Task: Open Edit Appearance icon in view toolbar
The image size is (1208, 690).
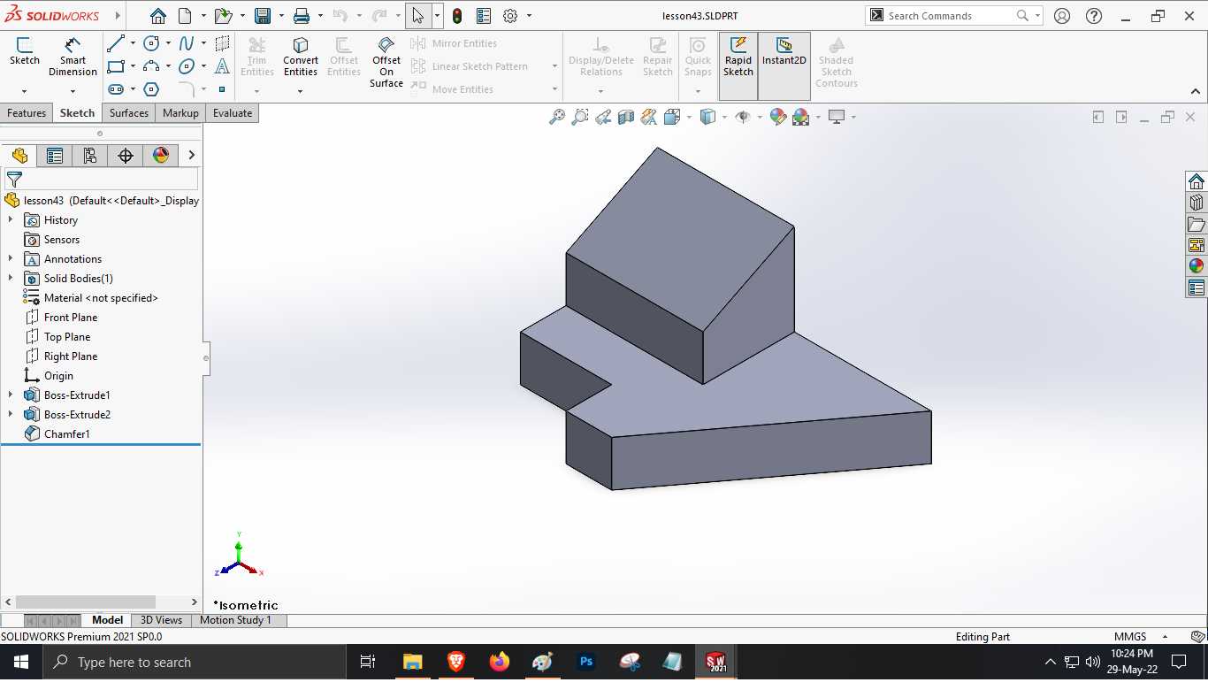Action: 778,117
